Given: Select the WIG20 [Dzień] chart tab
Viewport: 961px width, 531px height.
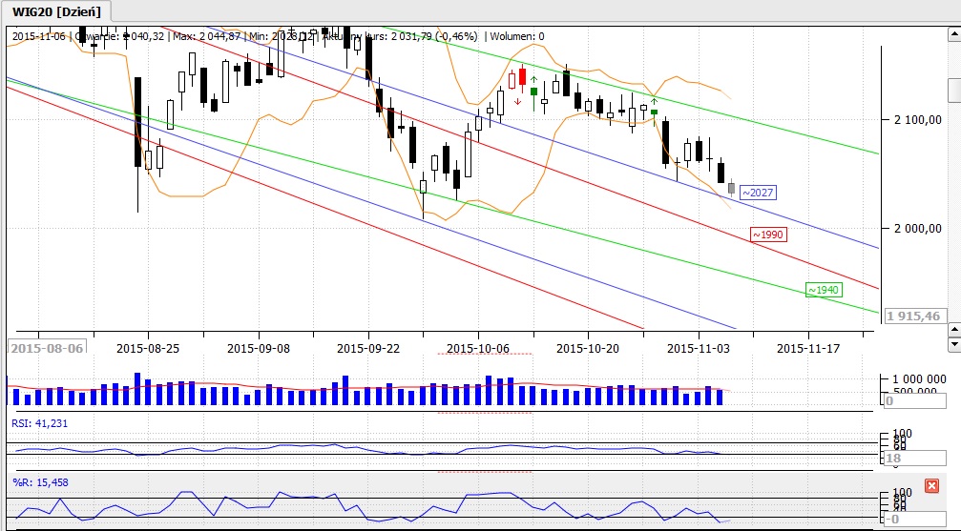Looking at the screenshot, I should click(x=56, y=11).
